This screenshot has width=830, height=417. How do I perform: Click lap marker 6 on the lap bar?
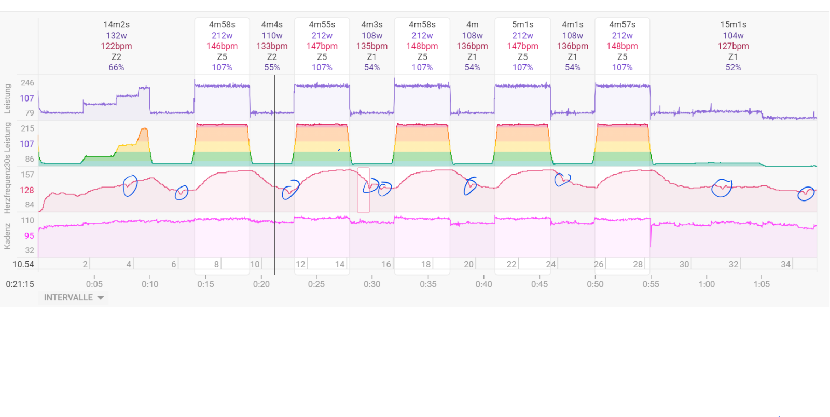pos(174,264)
